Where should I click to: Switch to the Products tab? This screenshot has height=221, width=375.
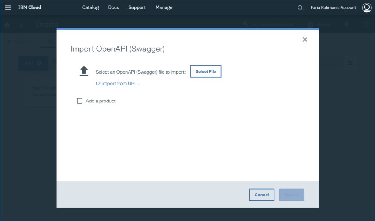[20, 41]
